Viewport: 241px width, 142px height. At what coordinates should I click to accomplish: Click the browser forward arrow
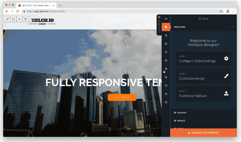(x=12, y=11)
